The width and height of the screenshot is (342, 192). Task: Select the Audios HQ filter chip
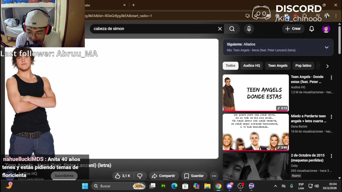(x=251, y=66)
